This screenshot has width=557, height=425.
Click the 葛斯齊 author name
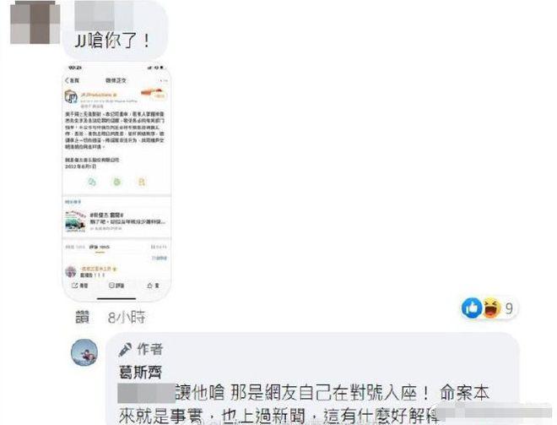pos(140,373)
